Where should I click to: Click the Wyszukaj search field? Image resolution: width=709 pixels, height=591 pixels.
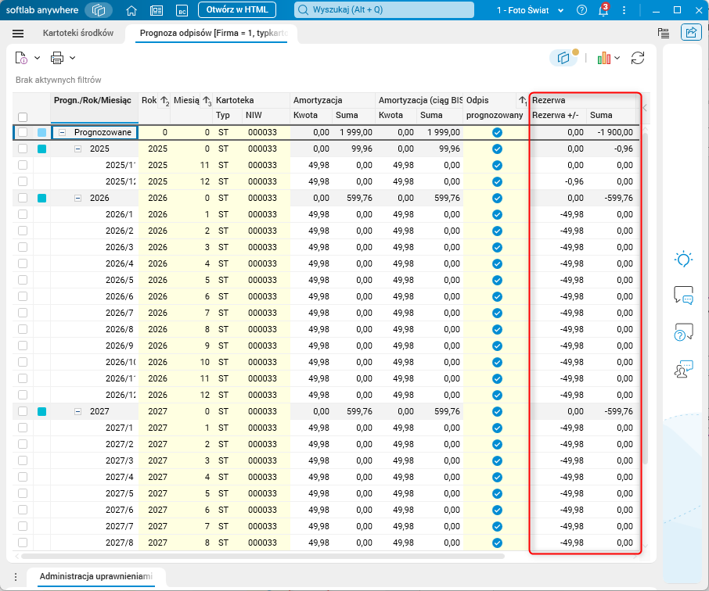click(384, 10)
